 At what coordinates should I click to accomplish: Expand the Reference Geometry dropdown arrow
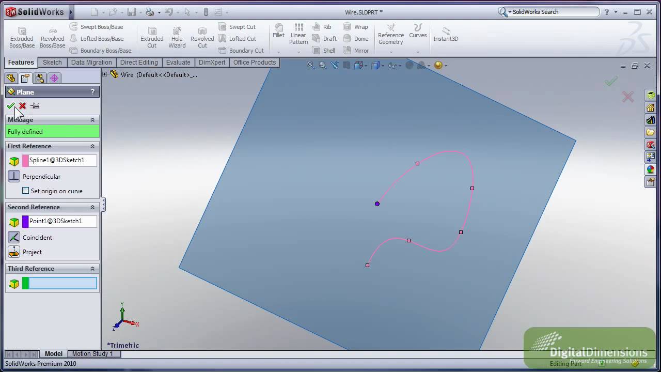[391, 52]
